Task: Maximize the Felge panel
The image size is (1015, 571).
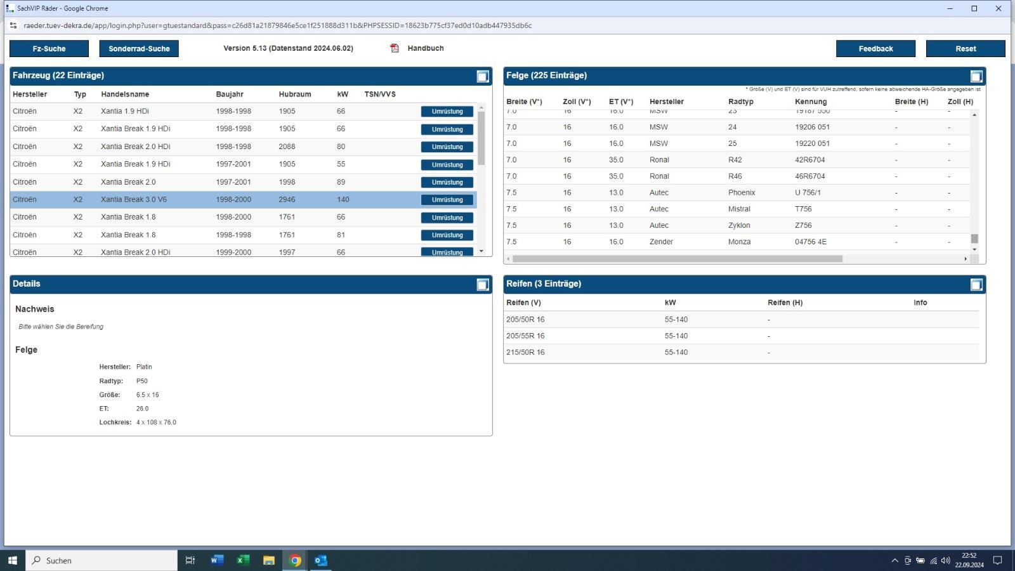Action: [976, 76]
